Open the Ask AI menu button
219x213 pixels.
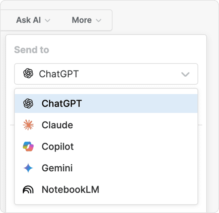(x=33, y=20)
